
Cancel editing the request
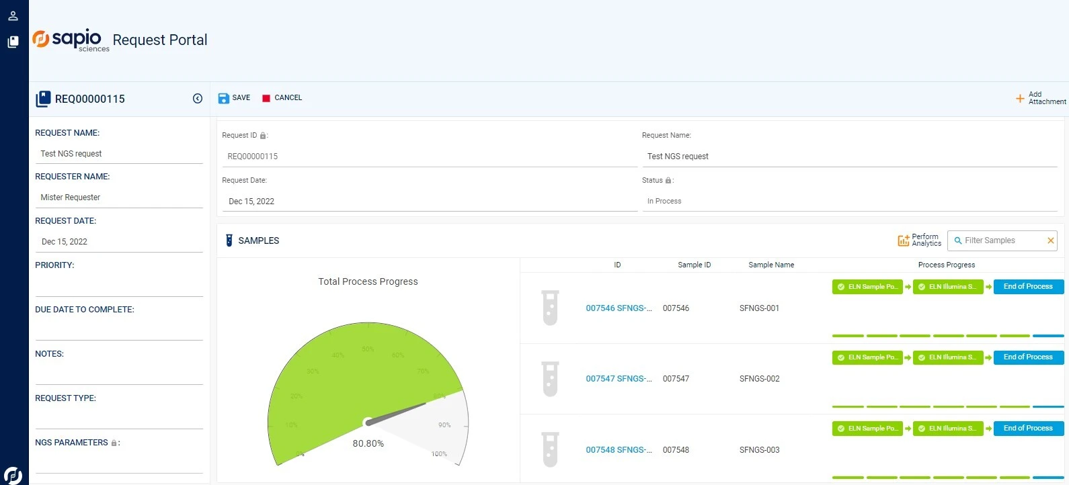click(282, 98)
